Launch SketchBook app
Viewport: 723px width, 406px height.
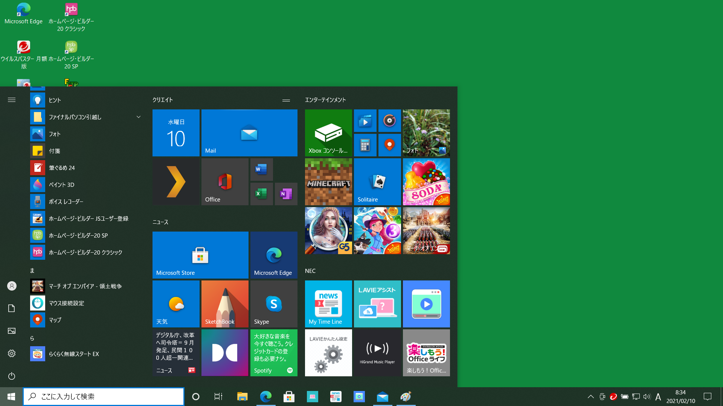click(x=224, y=304)
